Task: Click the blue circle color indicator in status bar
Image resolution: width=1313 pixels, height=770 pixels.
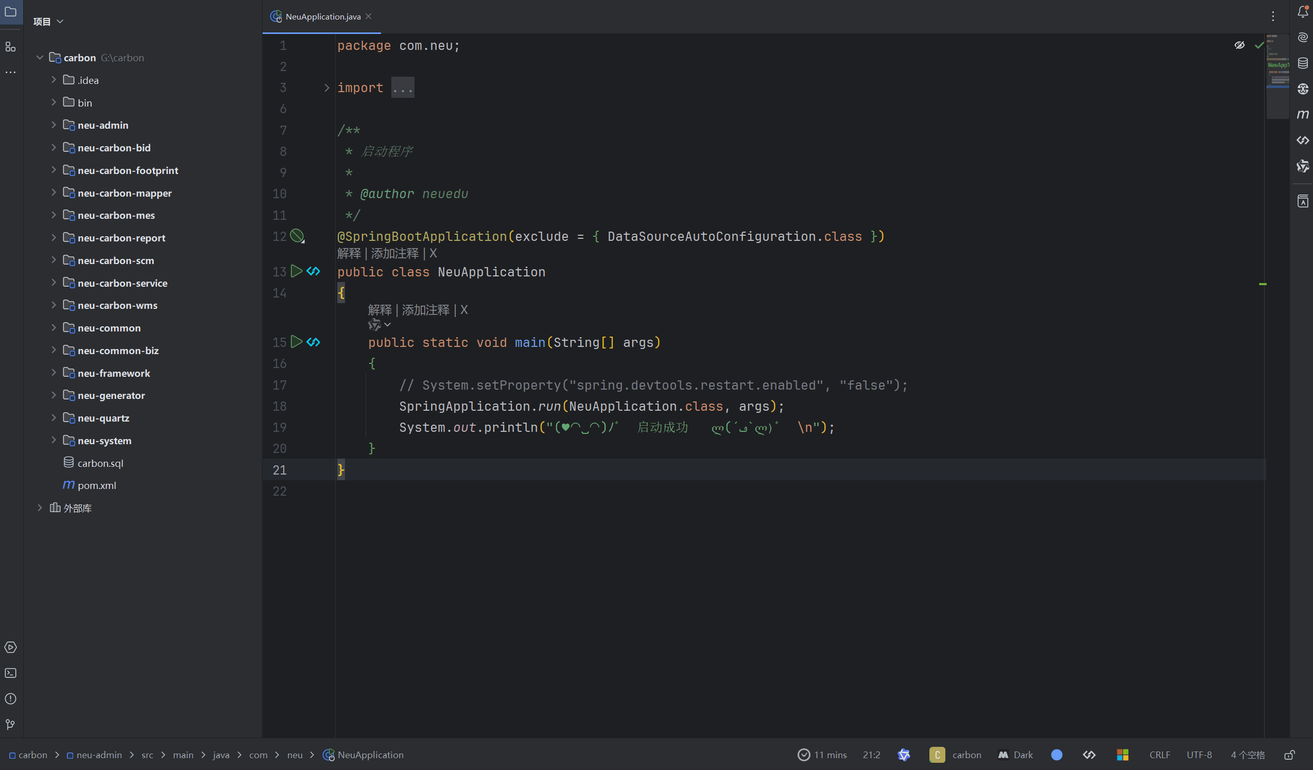Action: click(x=1057, y=755)
